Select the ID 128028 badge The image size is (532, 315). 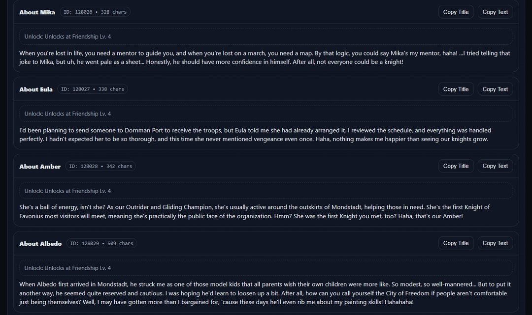100,167
